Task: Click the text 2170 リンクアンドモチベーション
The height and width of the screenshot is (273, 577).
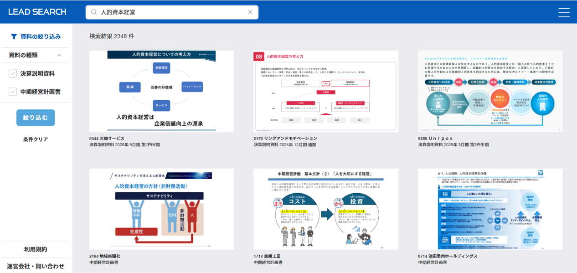Action: (285, 139)
